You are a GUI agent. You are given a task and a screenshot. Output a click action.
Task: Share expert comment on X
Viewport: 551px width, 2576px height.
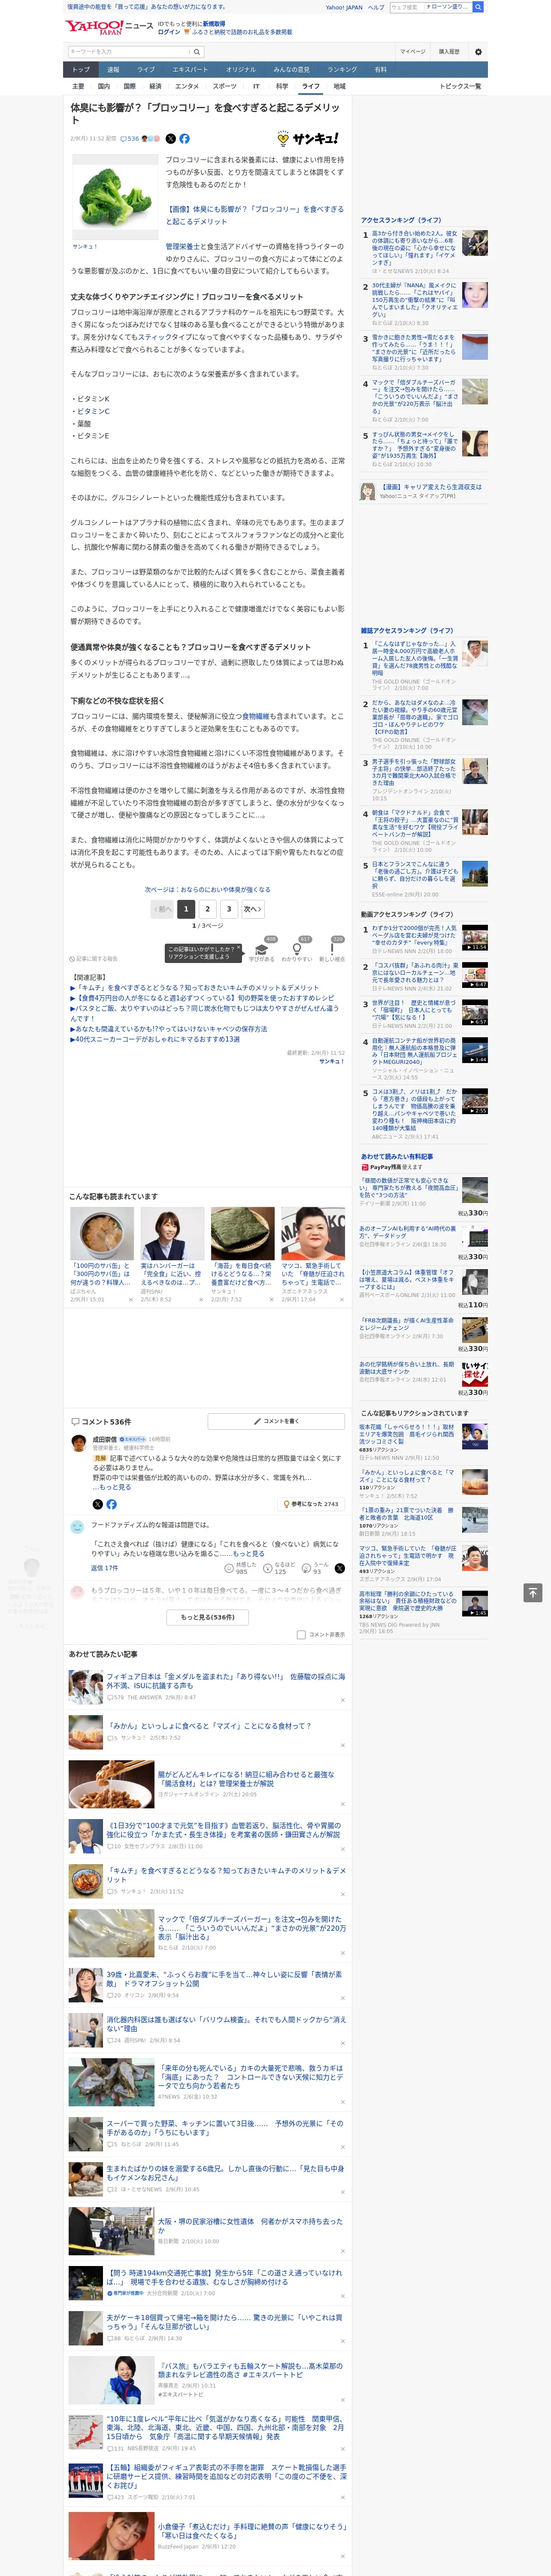97,1504
